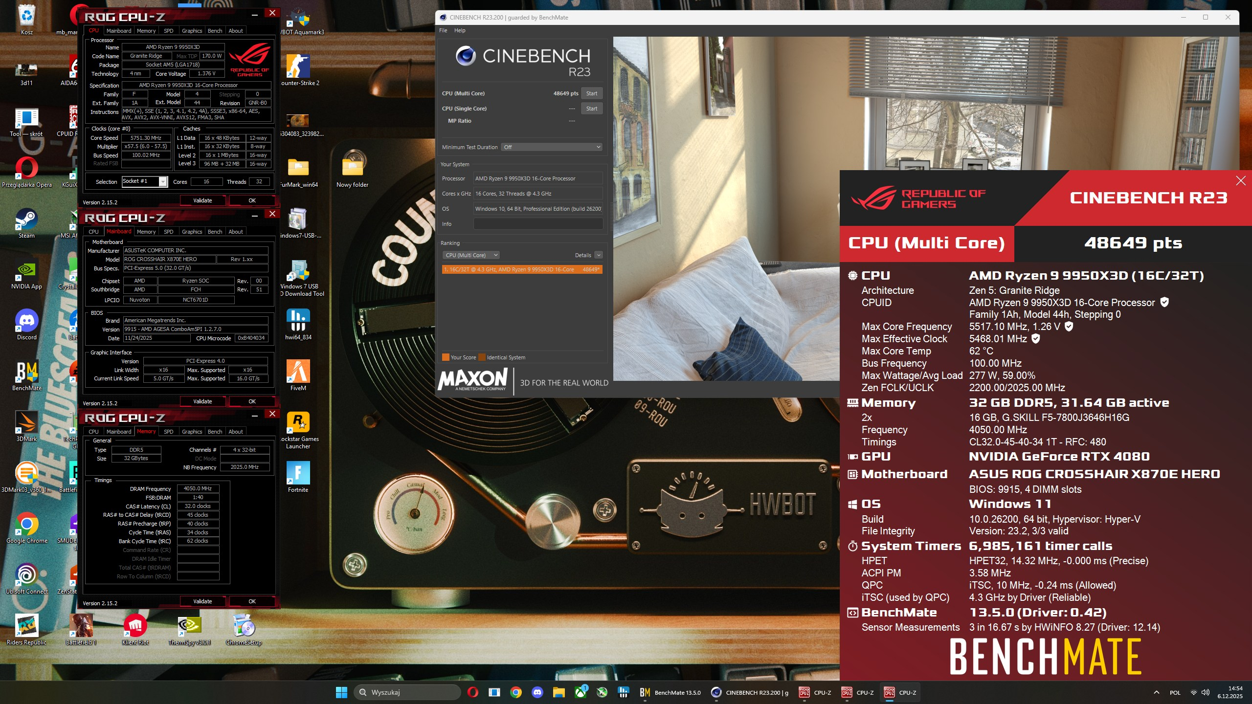The image size is (1252, 704).
Task: Open the CPU (Multi Core) ranking dropdown
Action: coord(471,255)
